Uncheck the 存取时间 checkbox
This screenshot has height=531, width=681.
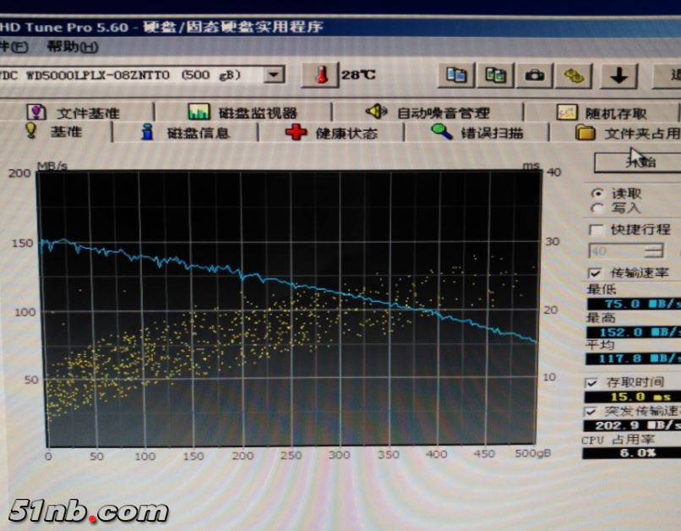point(592,382)
